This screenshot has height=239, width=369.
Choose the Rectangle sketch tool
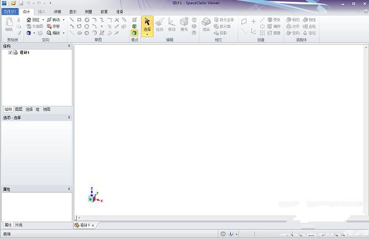[x=79, y=20]
